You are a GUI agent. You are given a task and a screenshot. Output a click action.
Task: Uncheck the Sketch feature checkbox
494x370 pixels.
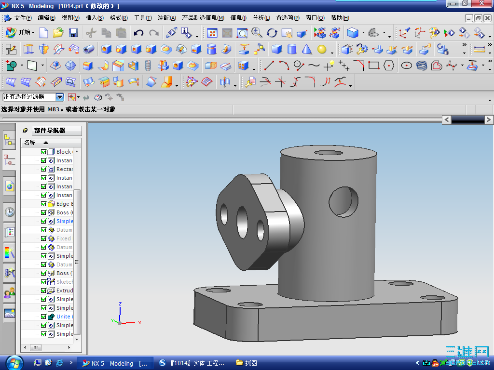pos(43,281)
